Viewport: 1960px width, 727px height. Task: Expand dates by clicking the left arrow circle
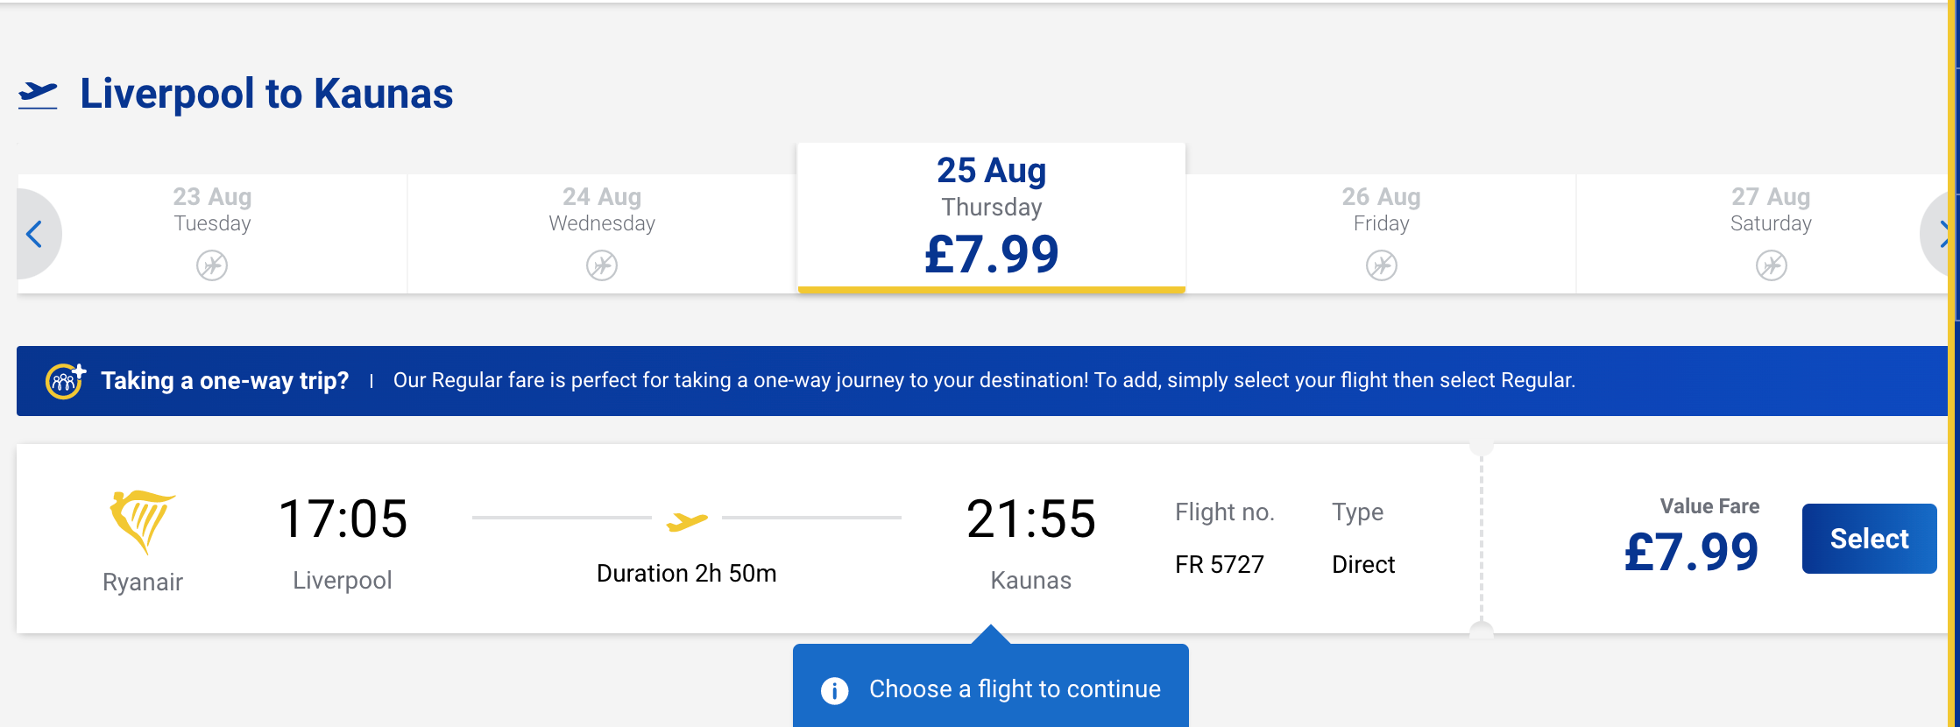[33, 234]
